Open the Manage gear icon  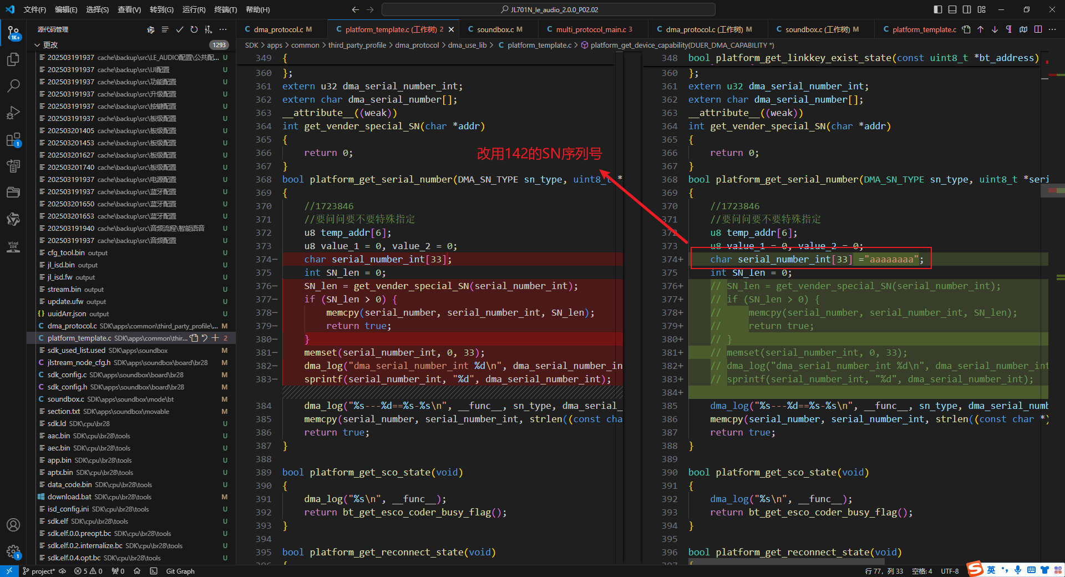click(x=13, y=551)
